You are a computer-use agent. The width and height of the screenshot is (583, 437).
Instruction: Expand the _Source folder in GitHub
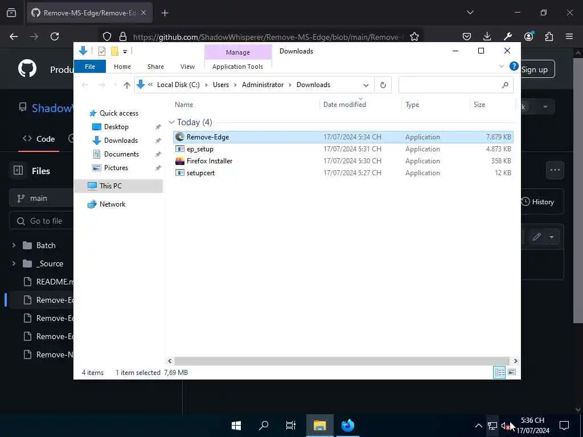click(14, 263)
